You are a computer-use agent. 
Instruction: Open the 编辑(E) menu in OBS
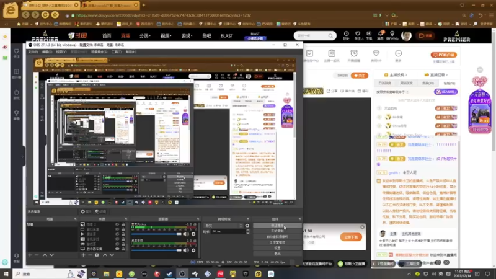47,52
